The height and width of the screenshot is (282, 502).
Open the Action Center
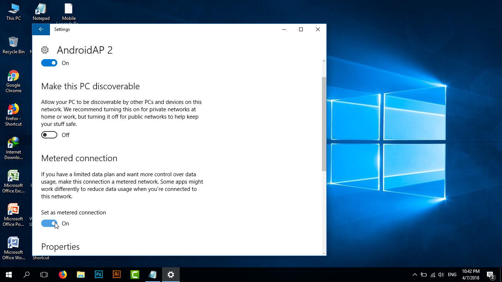click(x=490, y=274)
